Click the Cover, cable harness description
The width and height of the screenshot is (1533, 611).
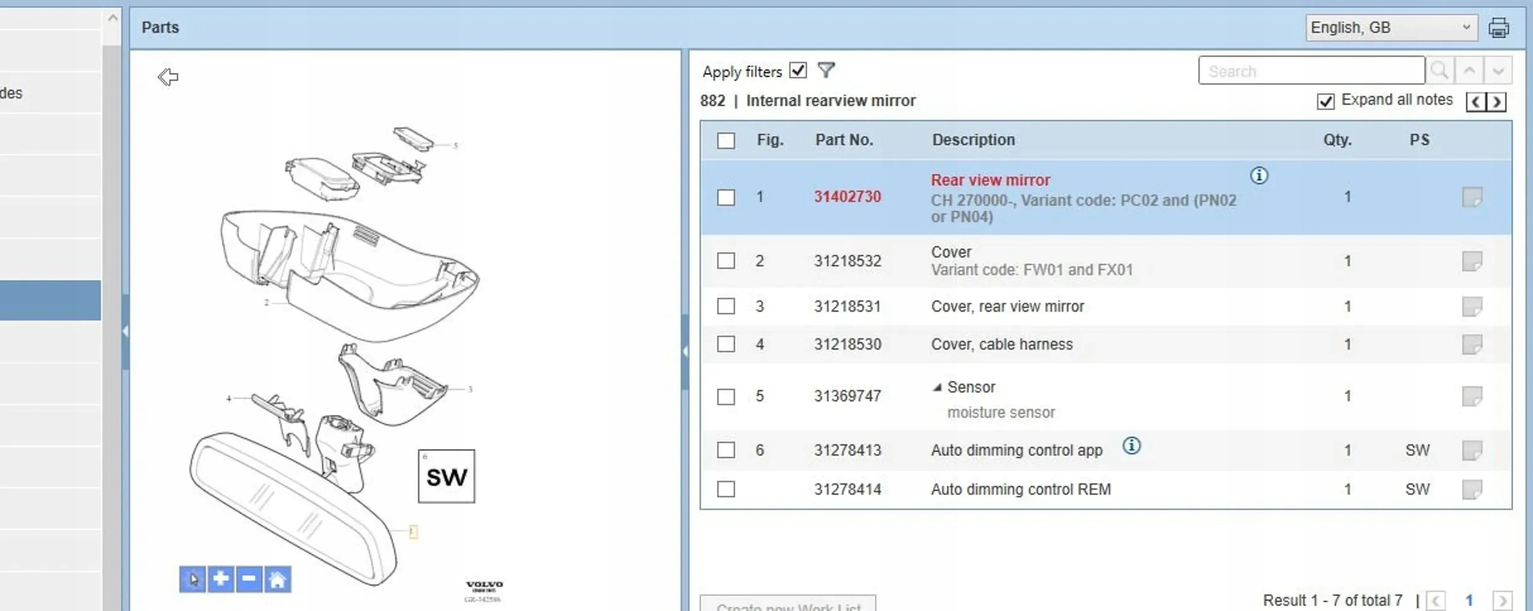[1002, 344]
